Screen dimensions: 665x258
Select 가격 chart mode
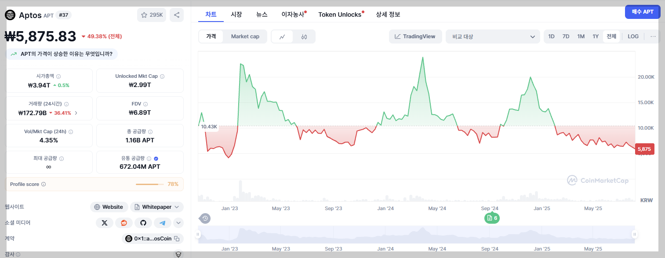pyautogui.click(x=211, y=36)
